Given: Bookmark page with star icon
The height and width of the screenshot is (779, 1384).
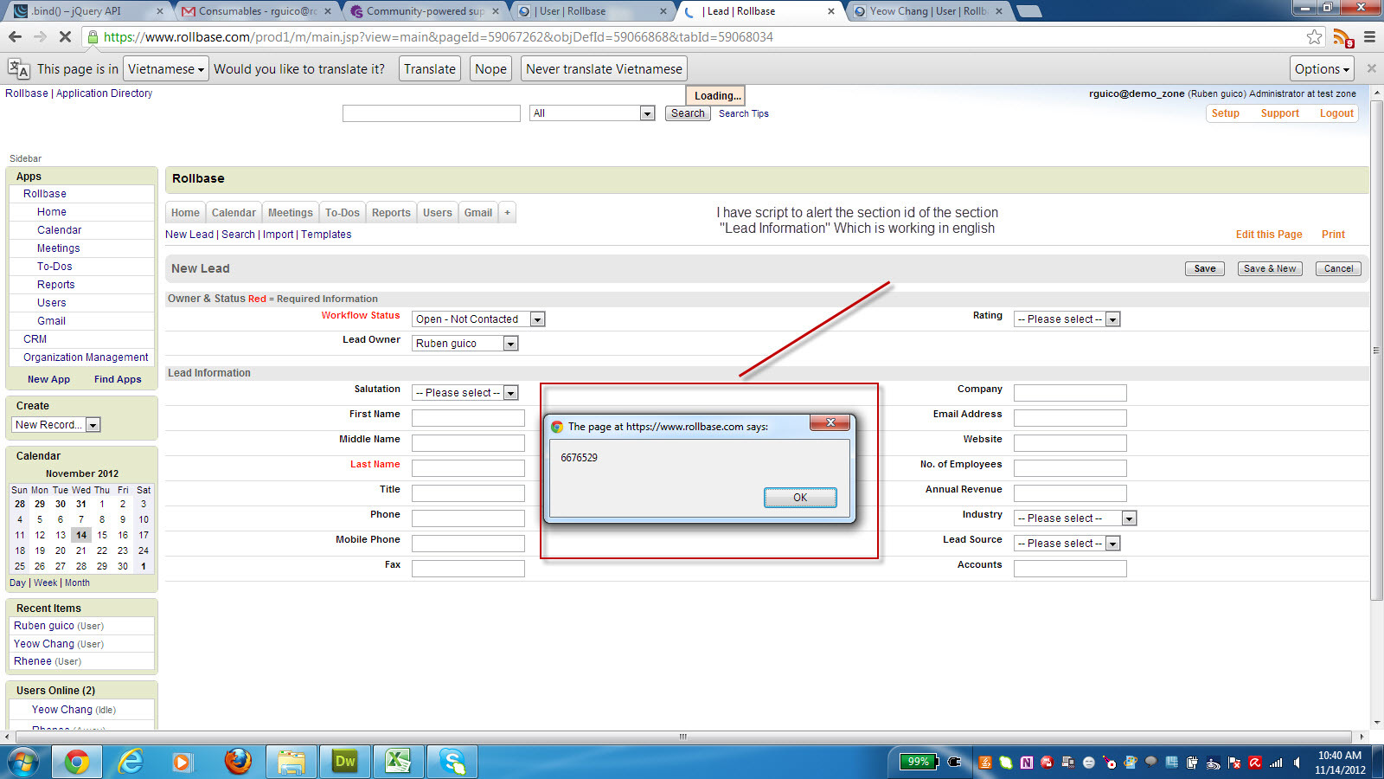Looking at the screenshot, I should pos(1314,37).
